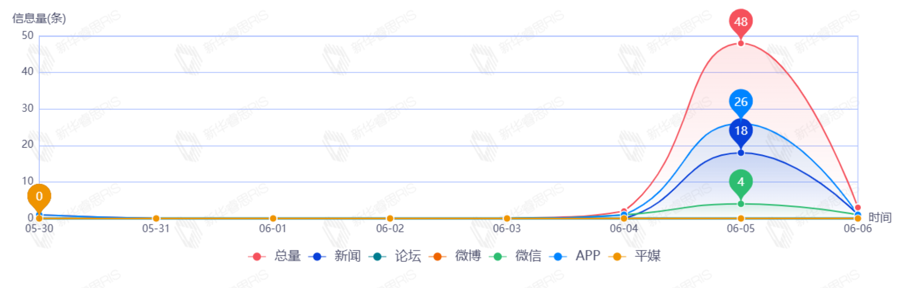
Task: Toggle the 新闻 series in legend
Action: pyautogui.click(x=335, y=256)
